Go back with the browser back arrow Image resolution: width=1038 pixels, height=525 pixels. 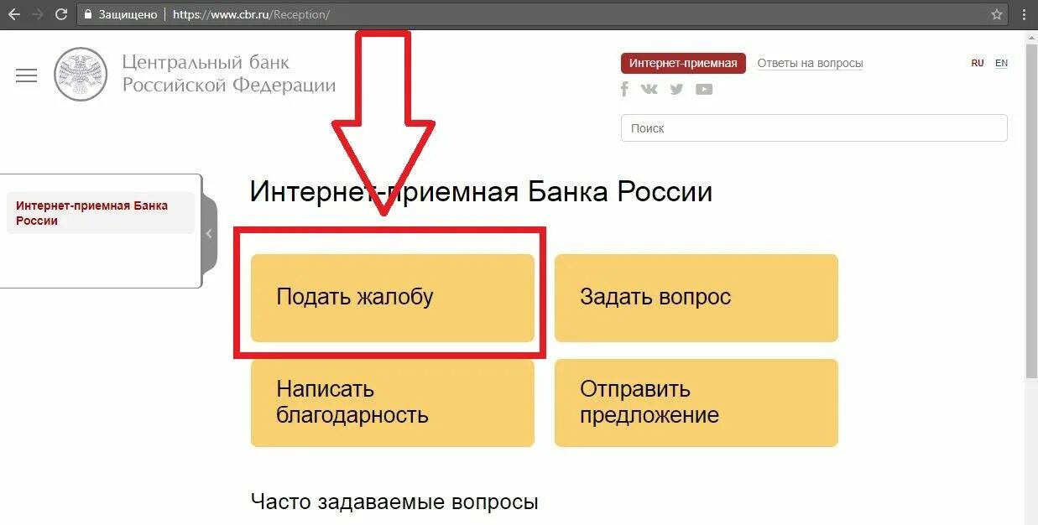[x=13, y=14]
